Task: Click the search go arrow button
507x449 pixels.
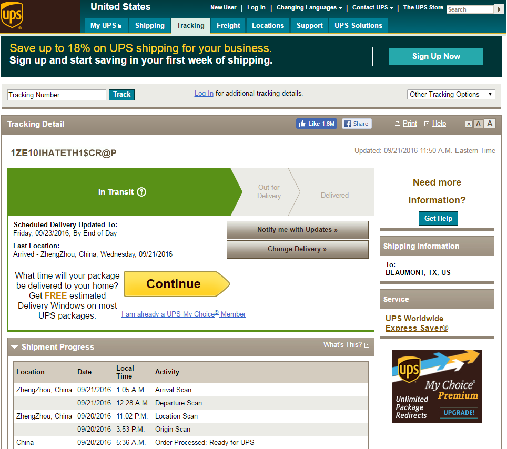Action: (499, 9)
